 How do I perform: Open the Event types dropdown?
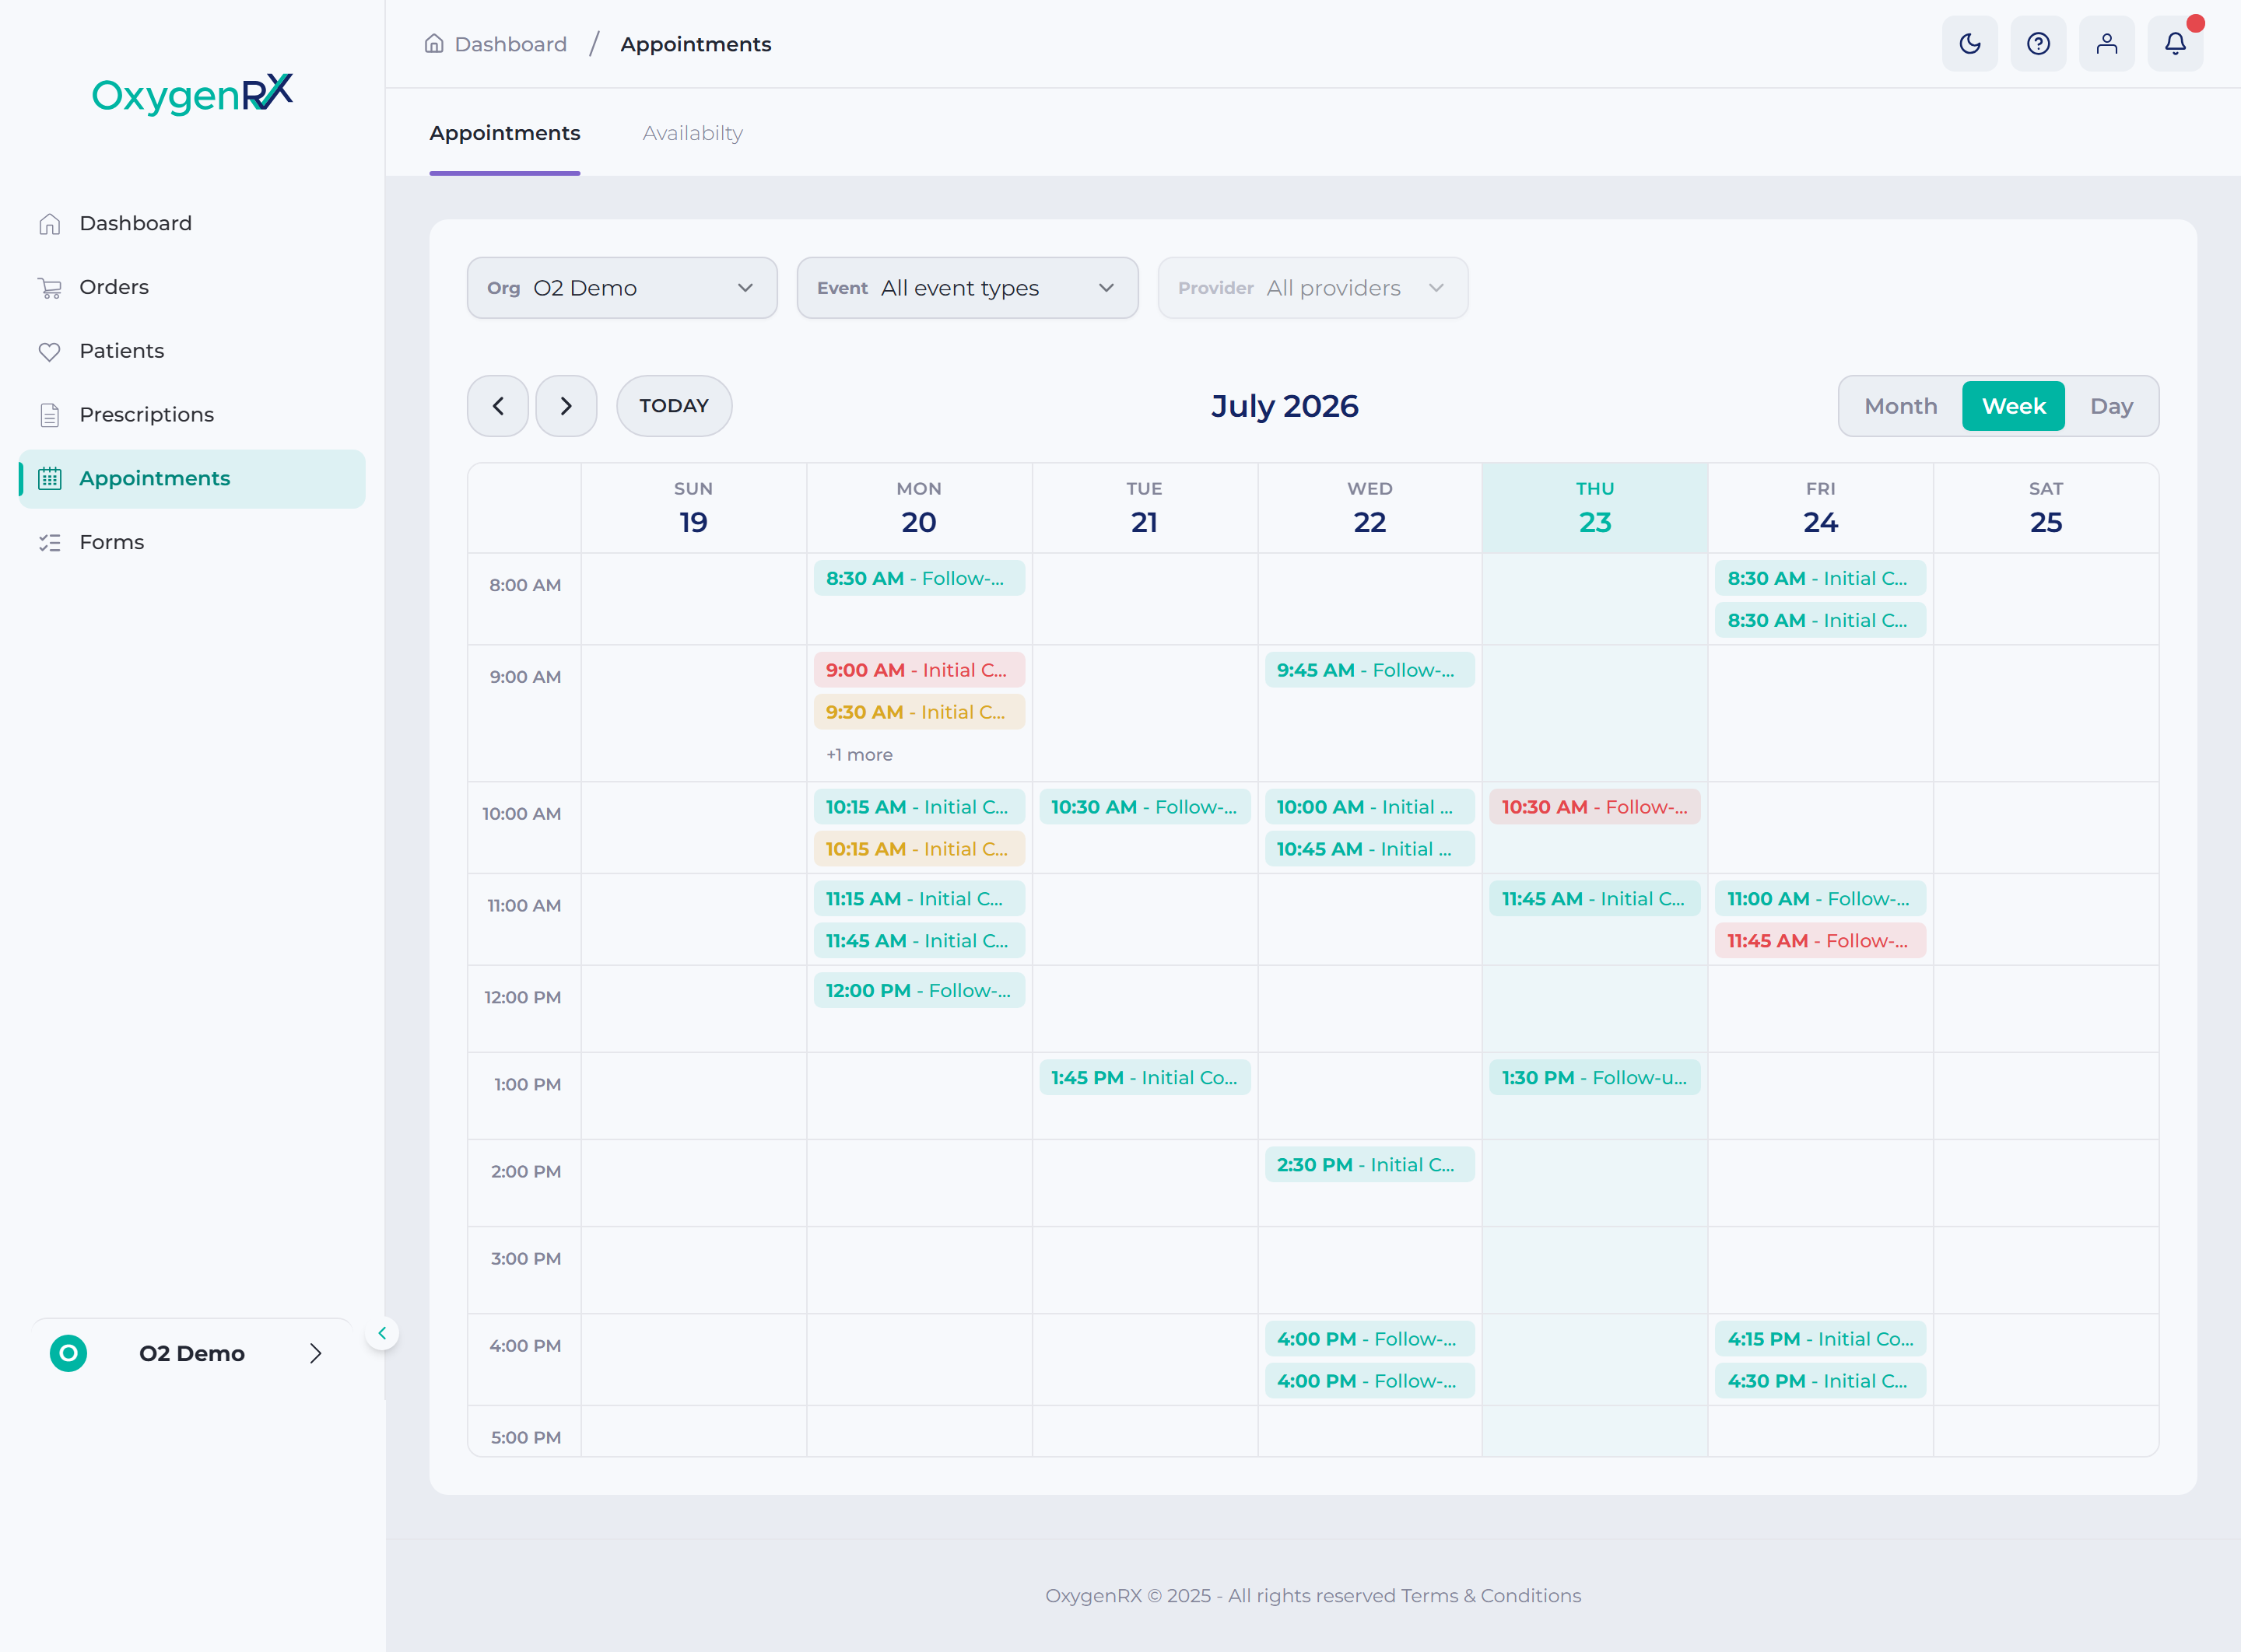(967, 288)
